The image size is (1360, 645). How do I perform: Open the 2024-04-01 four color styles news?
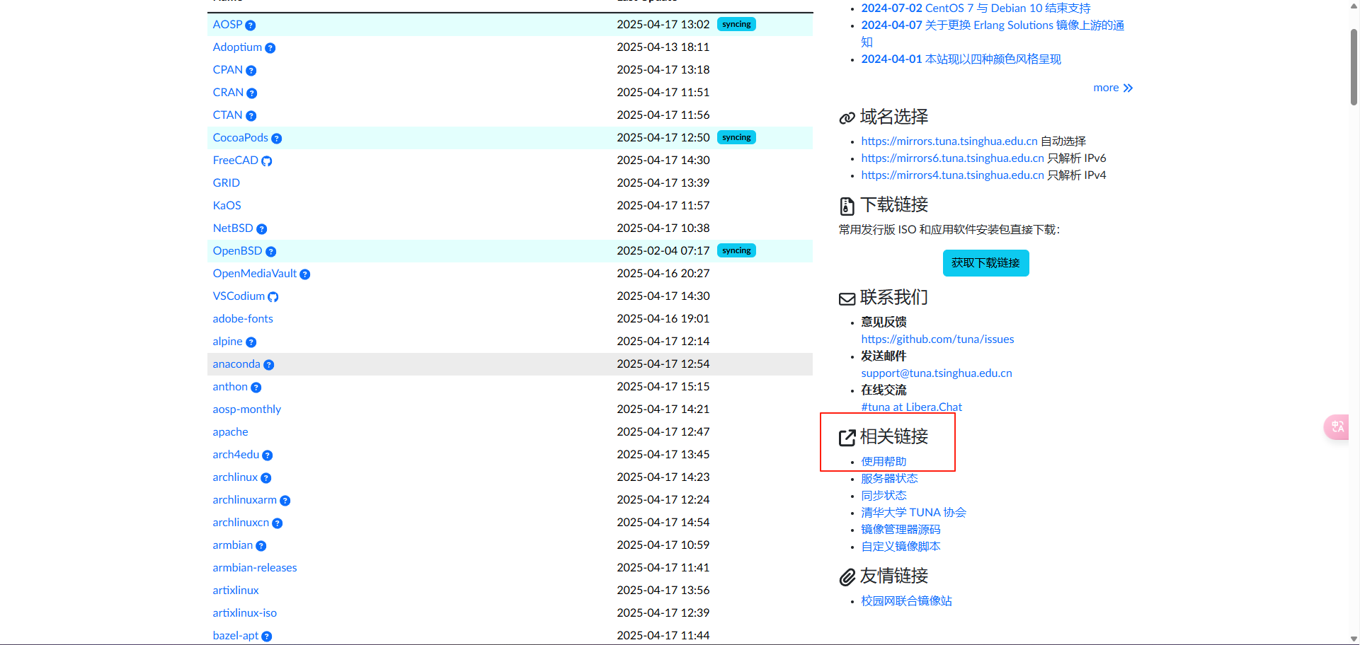point(961,59)
